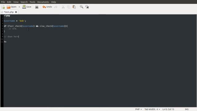Select the *test.php tab
The height and width of the screenshot is (111, 197).
click(x=9, y=12)
